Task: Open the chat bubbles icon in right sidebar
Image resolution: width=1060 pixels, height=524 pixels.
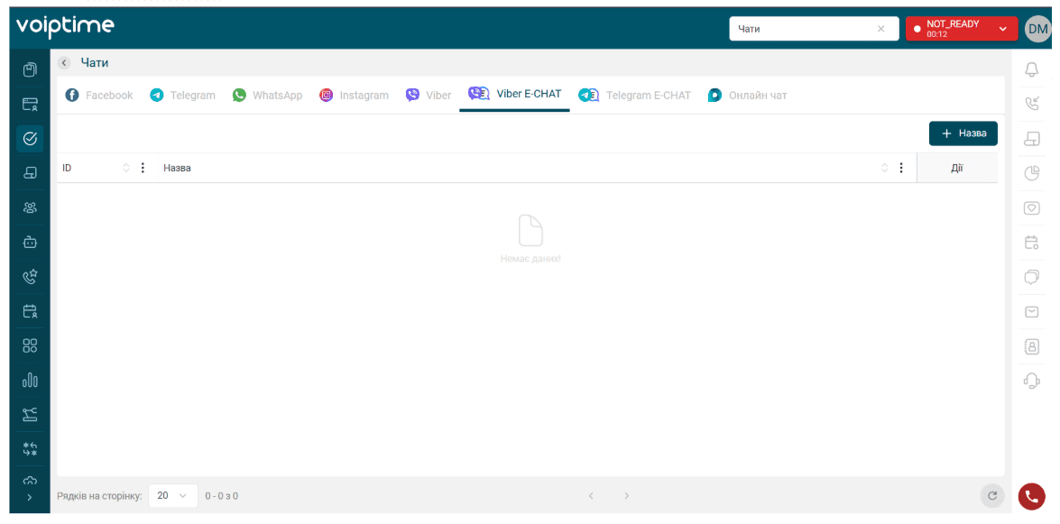Action: (1032, 277)
